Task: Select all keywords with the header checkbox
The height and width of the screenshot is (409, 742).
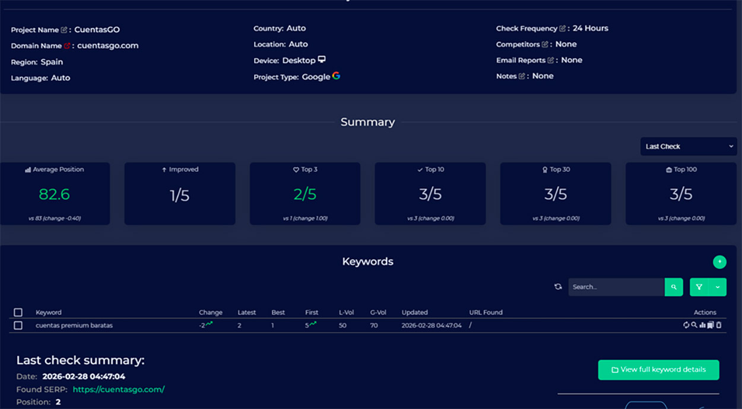Action: (18, 312)
